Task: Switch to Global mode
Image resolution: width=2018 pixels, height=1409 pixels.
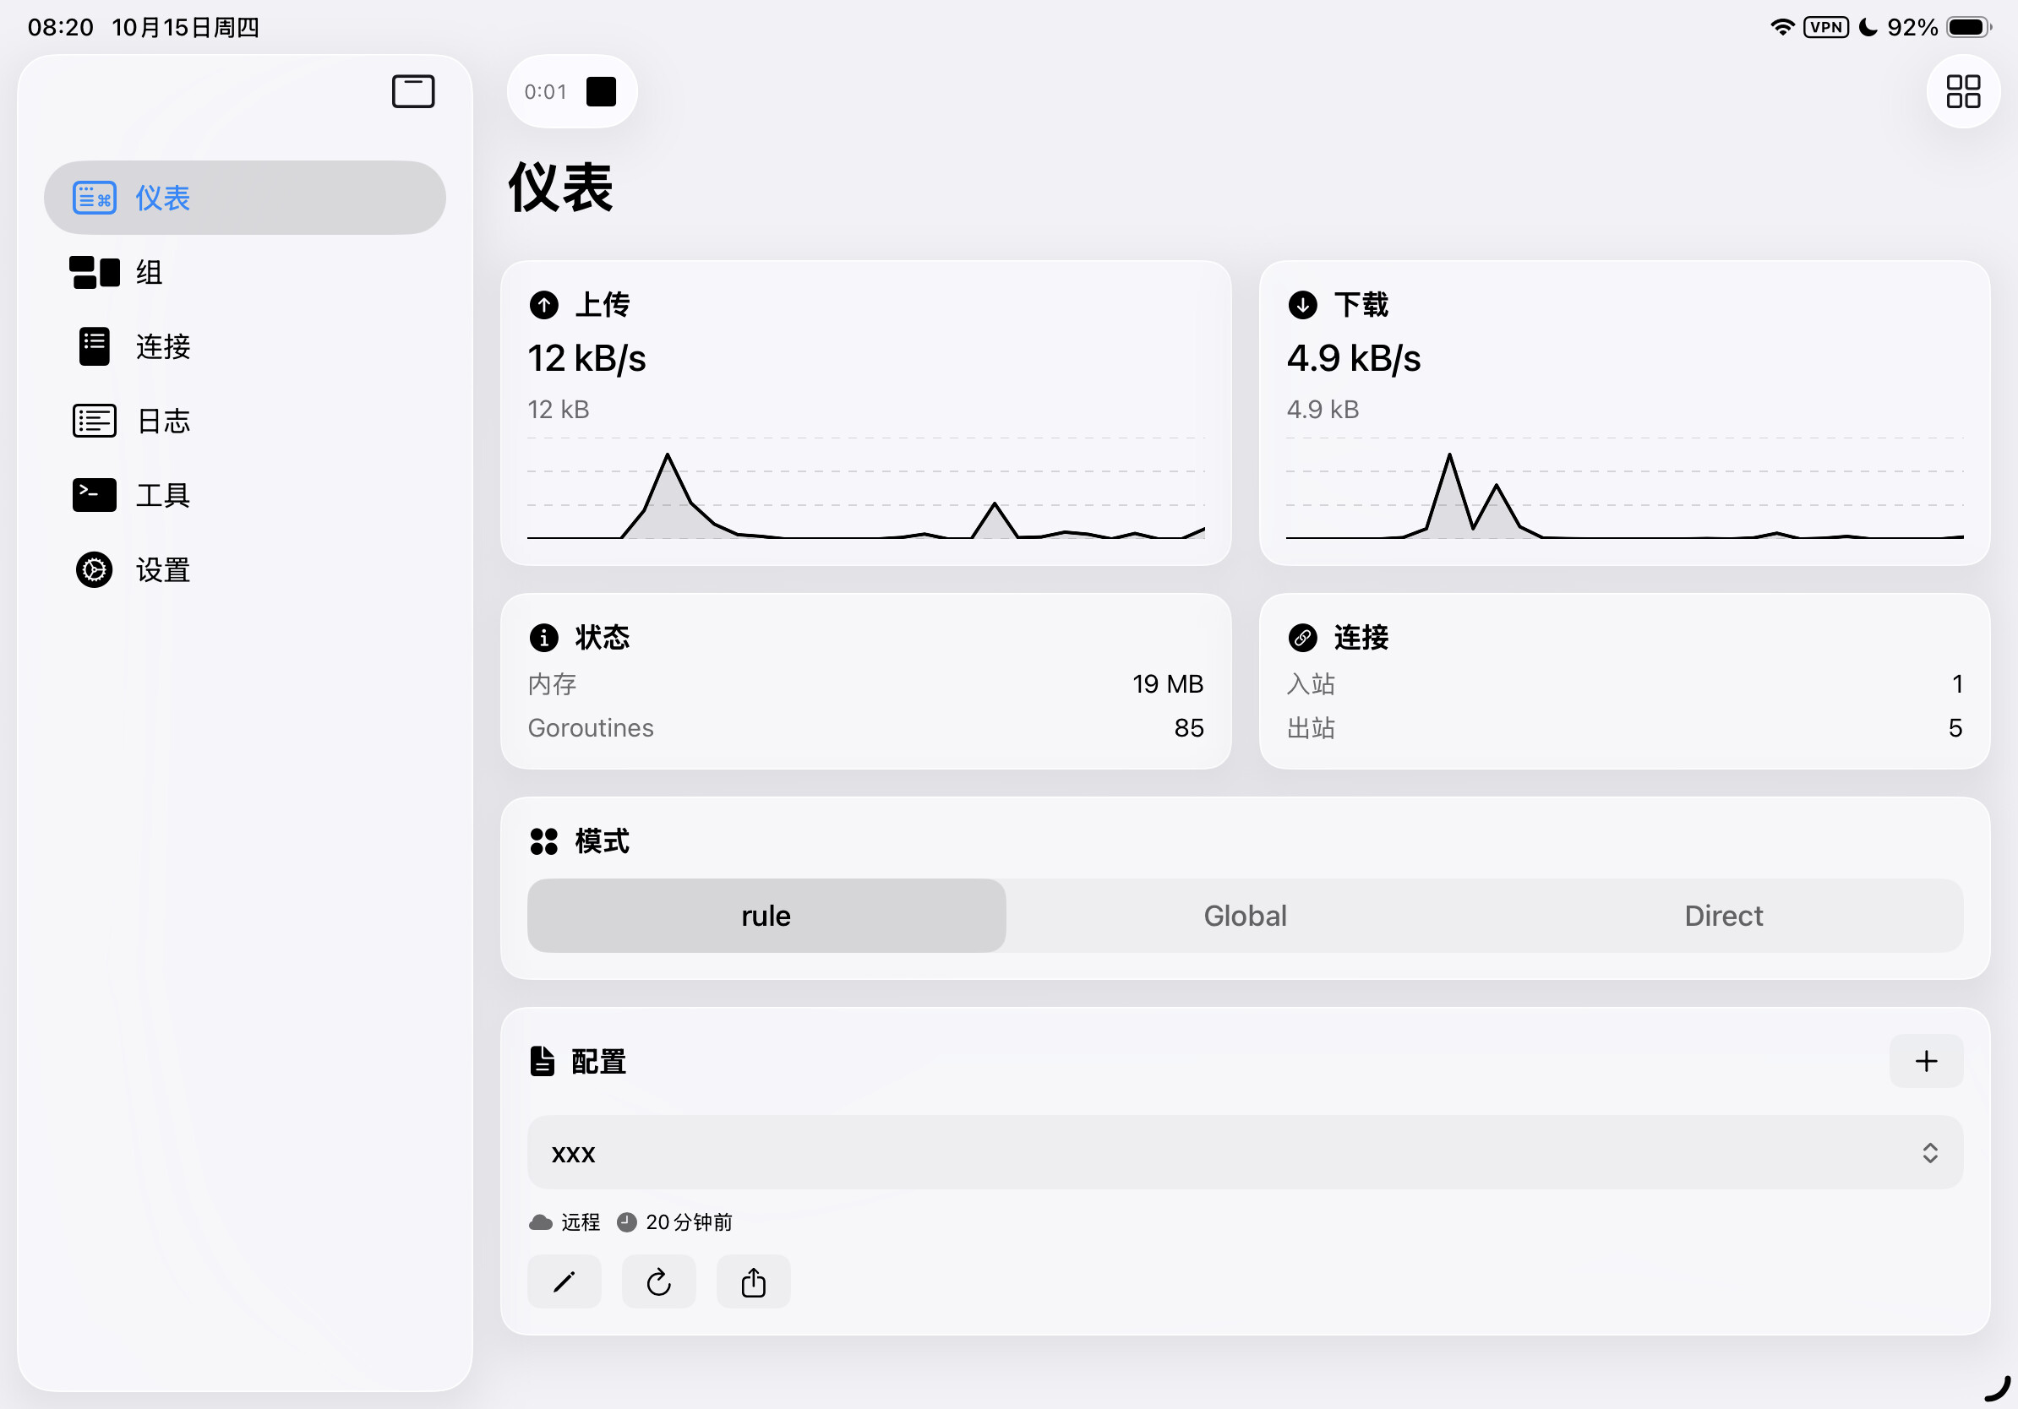Action: 1245,916
